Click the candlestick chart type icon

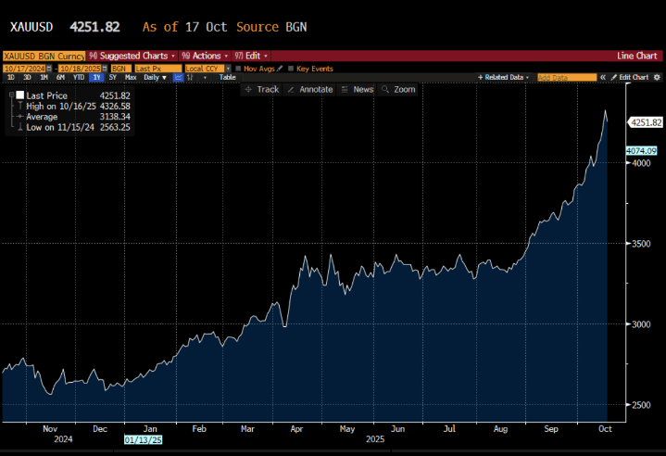pos(191,78)
